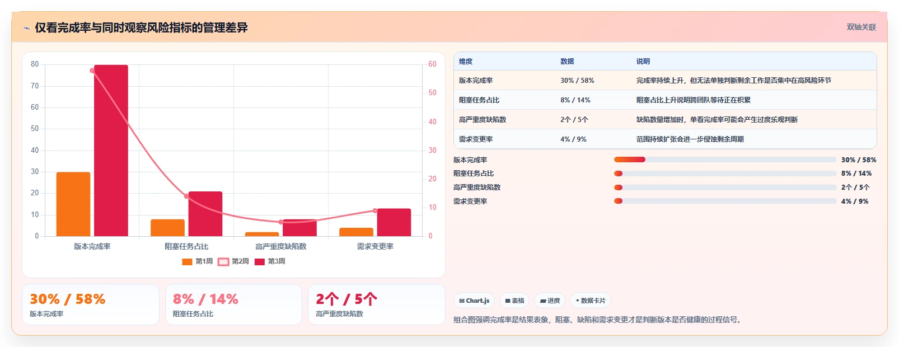Click x-axis label 阻塞任务占比
The height and width of the screenshot is (347, 899).
[186, 246]
